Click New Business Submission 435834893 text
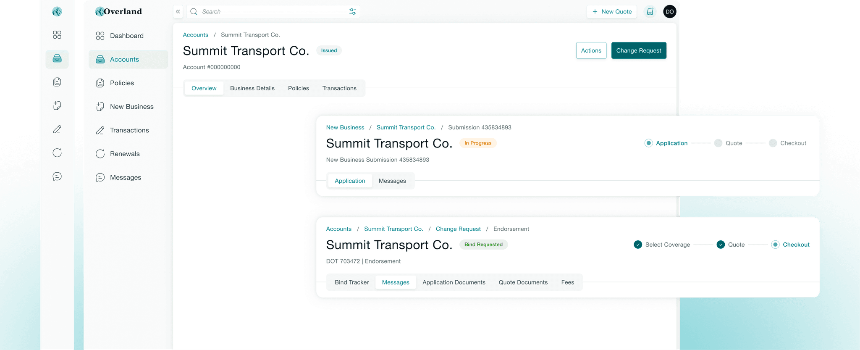The image size is (860, 350). [x=378, y=160]
